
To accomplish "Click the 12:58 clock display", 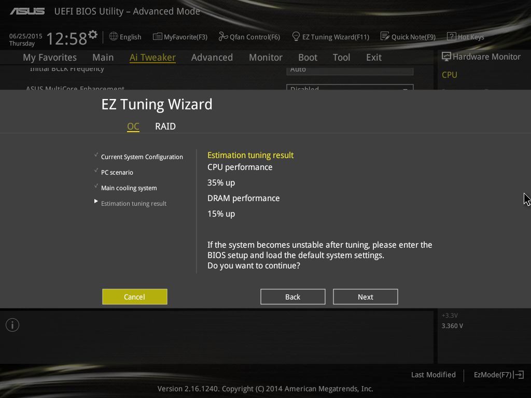I will click(67, 38).
